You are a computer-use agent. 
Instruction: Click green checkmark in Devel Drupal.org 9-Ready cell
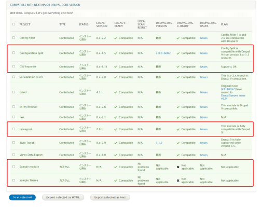(178, 92)
